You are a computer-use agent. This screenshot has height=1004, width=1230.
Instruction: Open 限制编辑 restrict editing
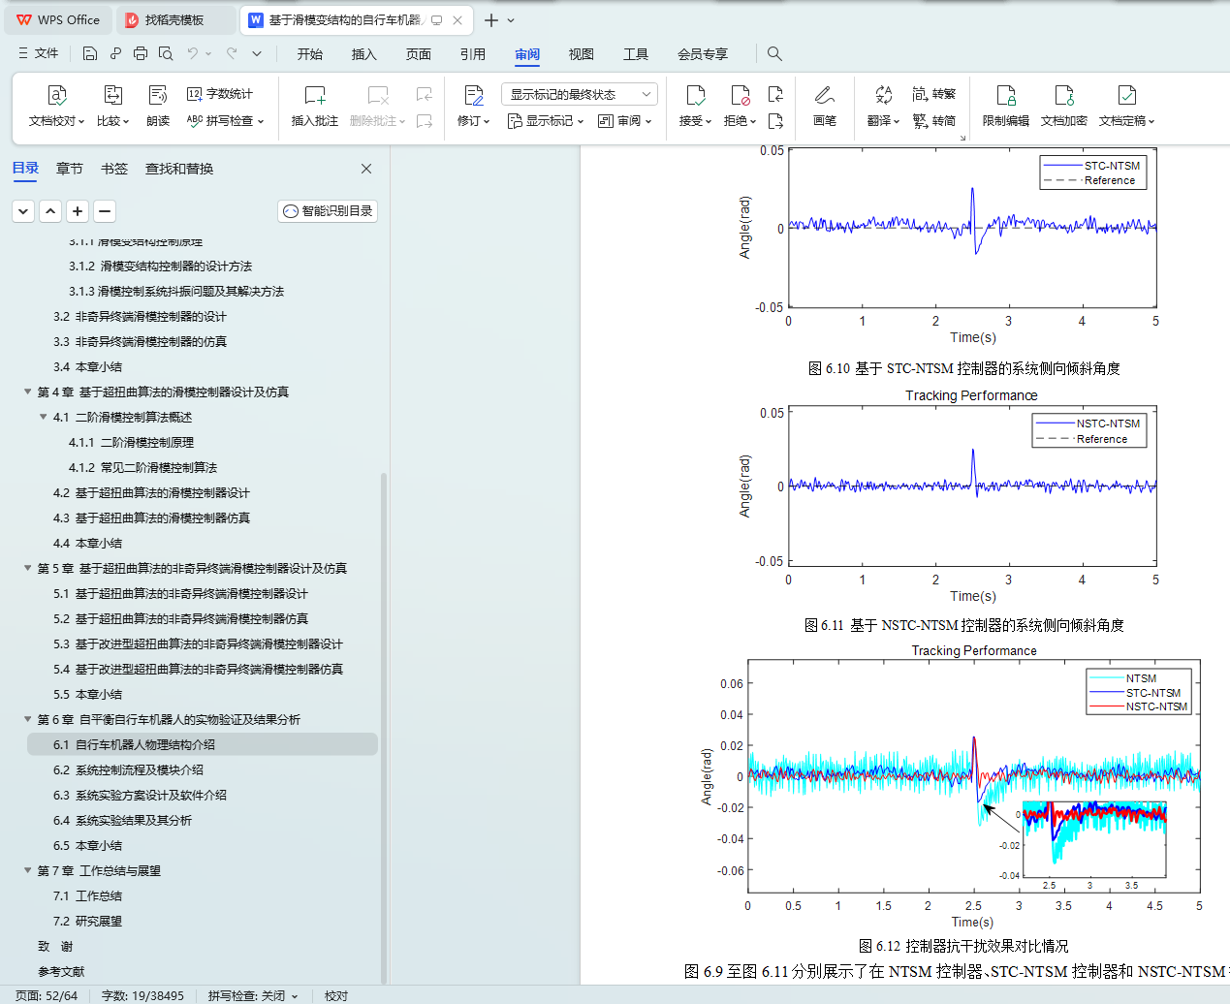pyautogui.click(x=1006, y=107)
